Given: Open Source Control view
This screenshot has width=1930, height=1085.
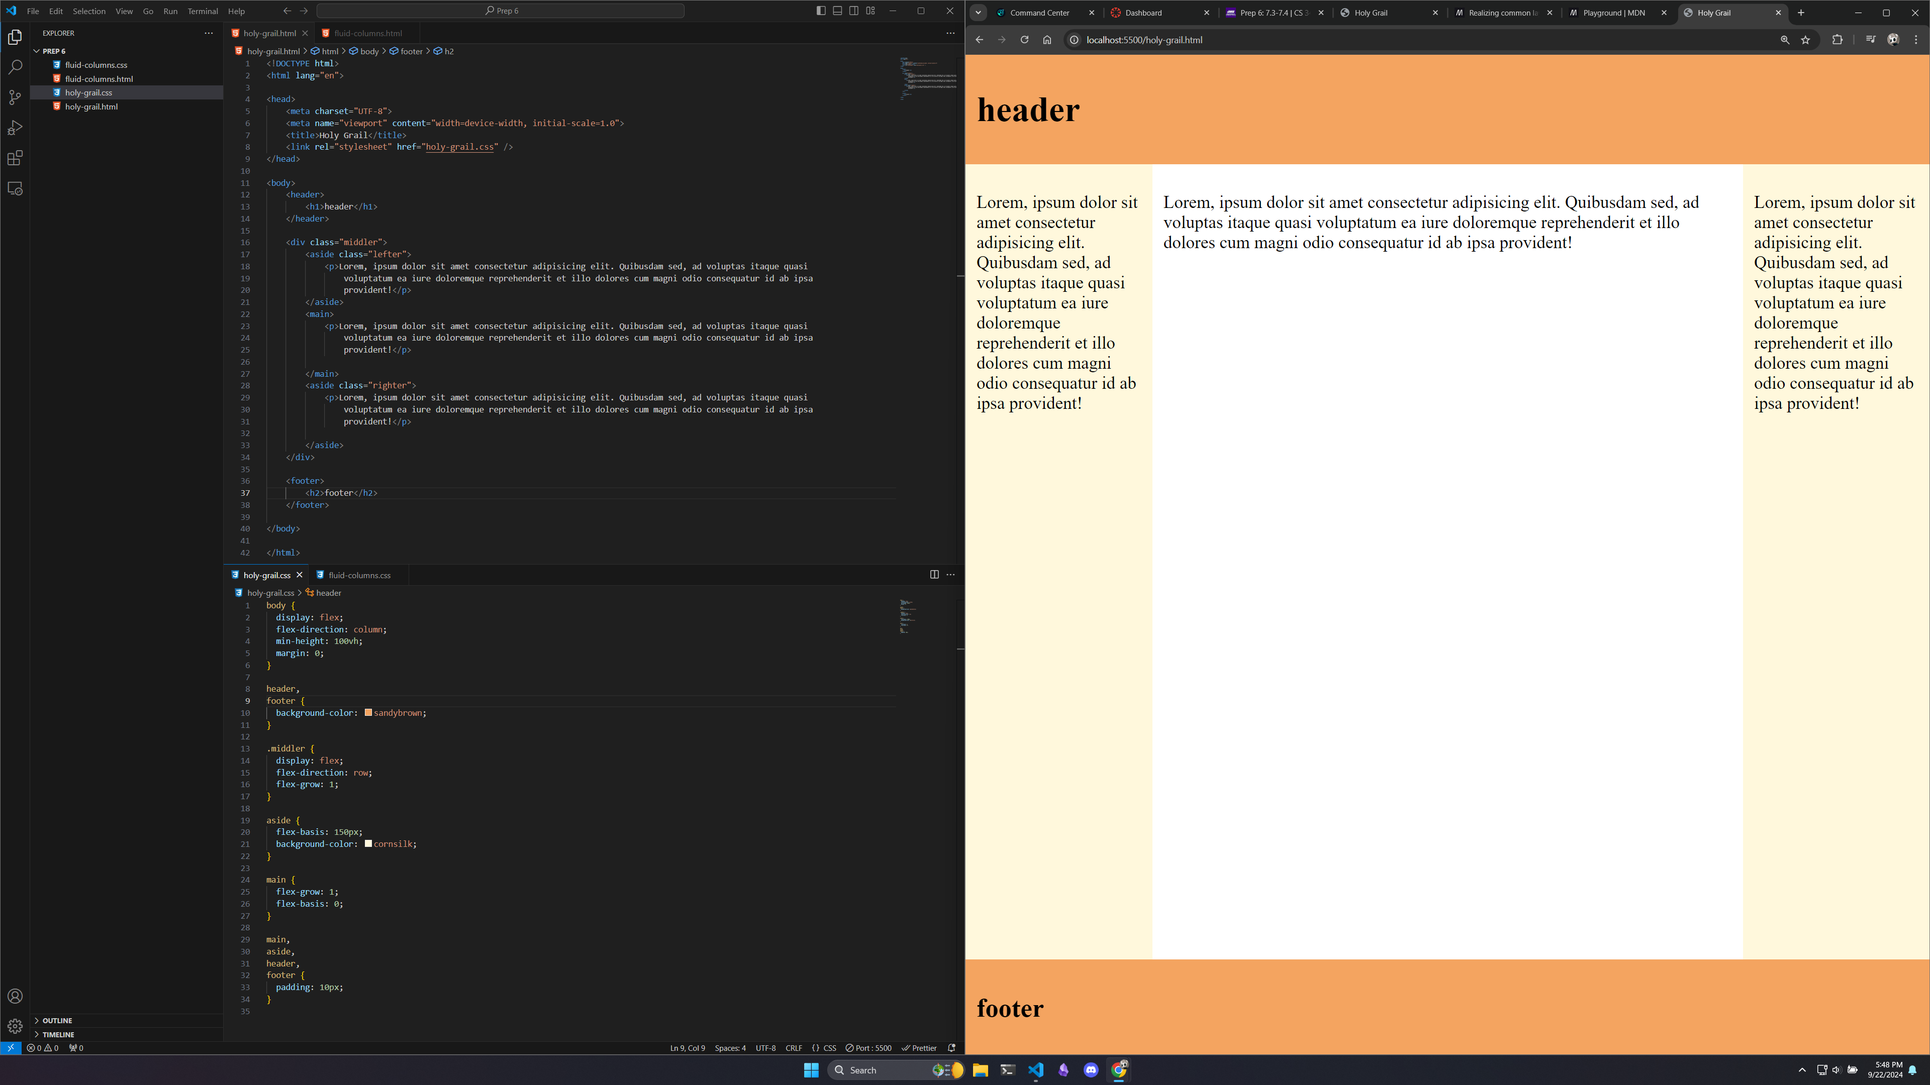Looking at the screenshot, I should pyautogui.click(x=15, y=97).
